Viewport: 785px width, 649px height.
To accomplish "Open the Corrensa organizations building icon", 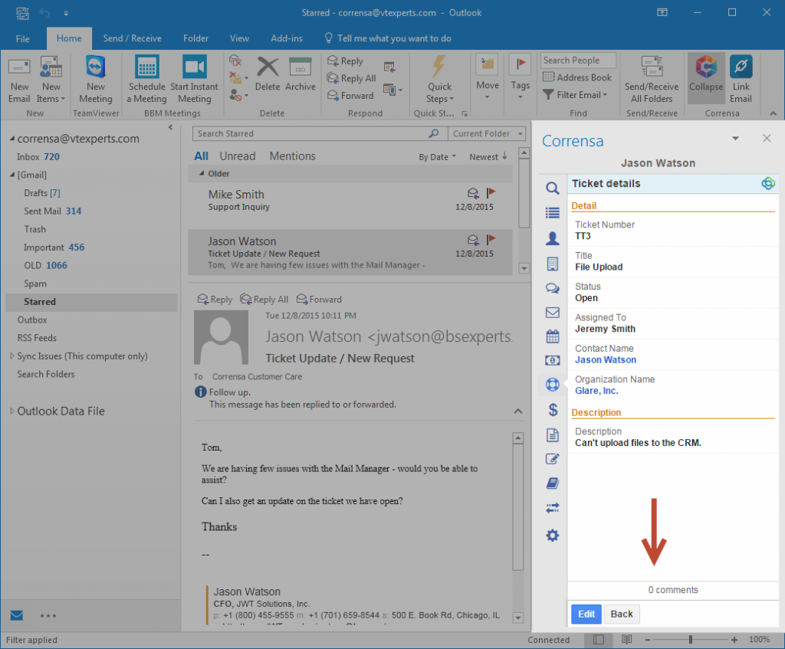I will (552, 264).
